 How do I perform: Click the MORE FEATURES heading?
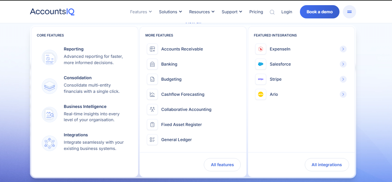point(159,35)
